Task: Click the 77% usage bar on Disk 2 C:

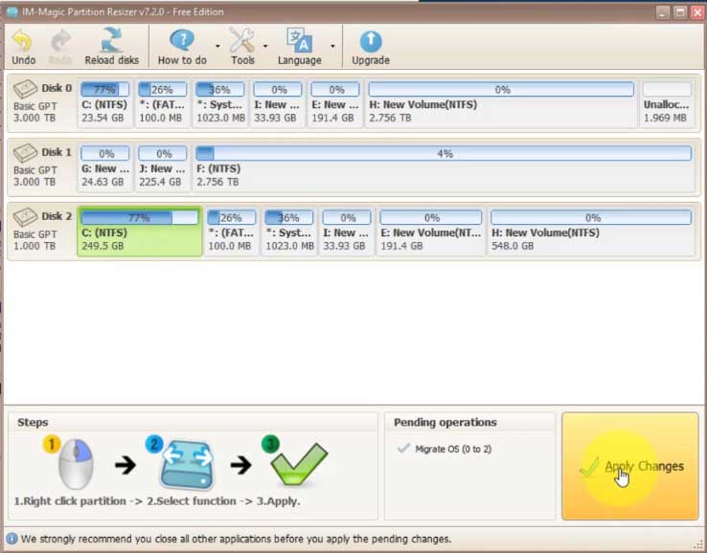Action: tap(139, 218)
